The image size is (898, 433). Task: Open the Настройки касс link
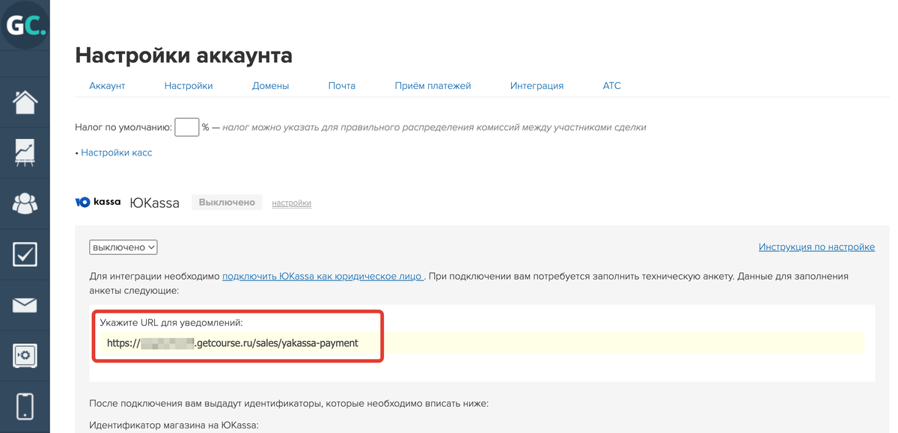click(118, 152)
